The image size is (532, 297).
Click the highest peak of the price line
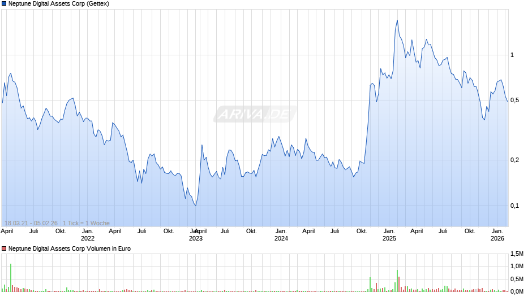pos(397,20)
